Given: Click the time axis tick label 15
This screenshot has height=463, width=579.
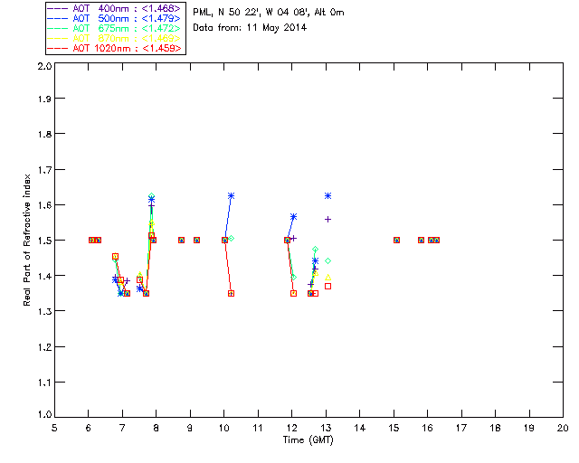Looking at the screenshot, I should tap(394, 428).
